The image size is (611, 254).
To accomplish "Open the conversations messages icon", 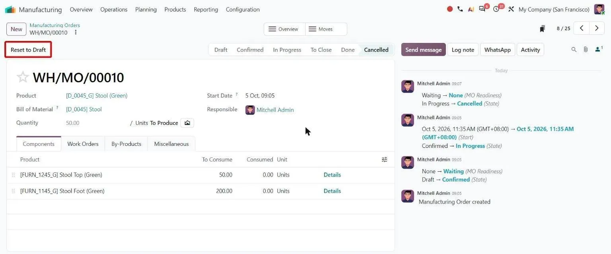I will [x=483, y=9].
